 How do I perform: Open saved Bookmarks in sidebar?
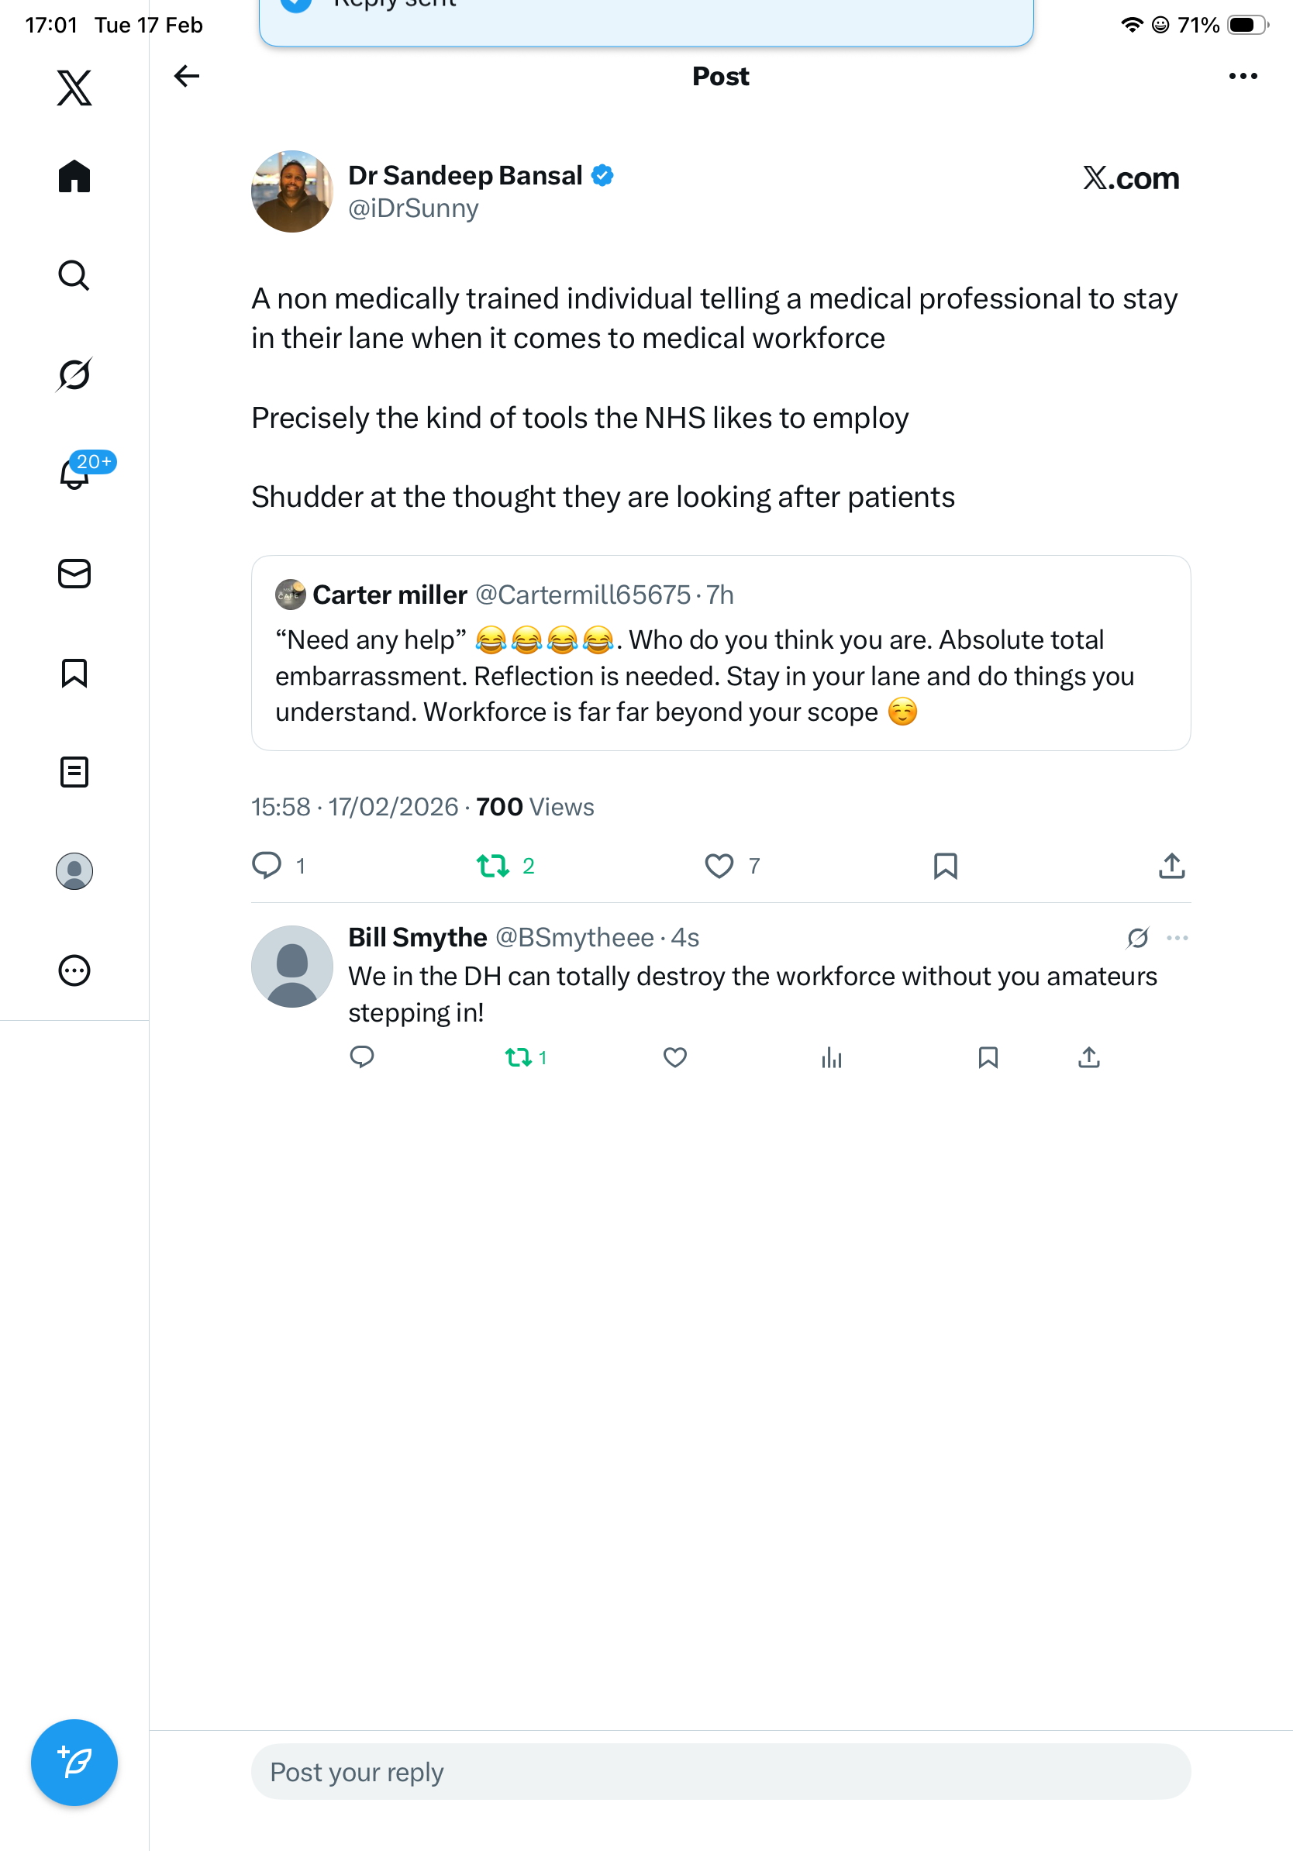click(74, 673)
